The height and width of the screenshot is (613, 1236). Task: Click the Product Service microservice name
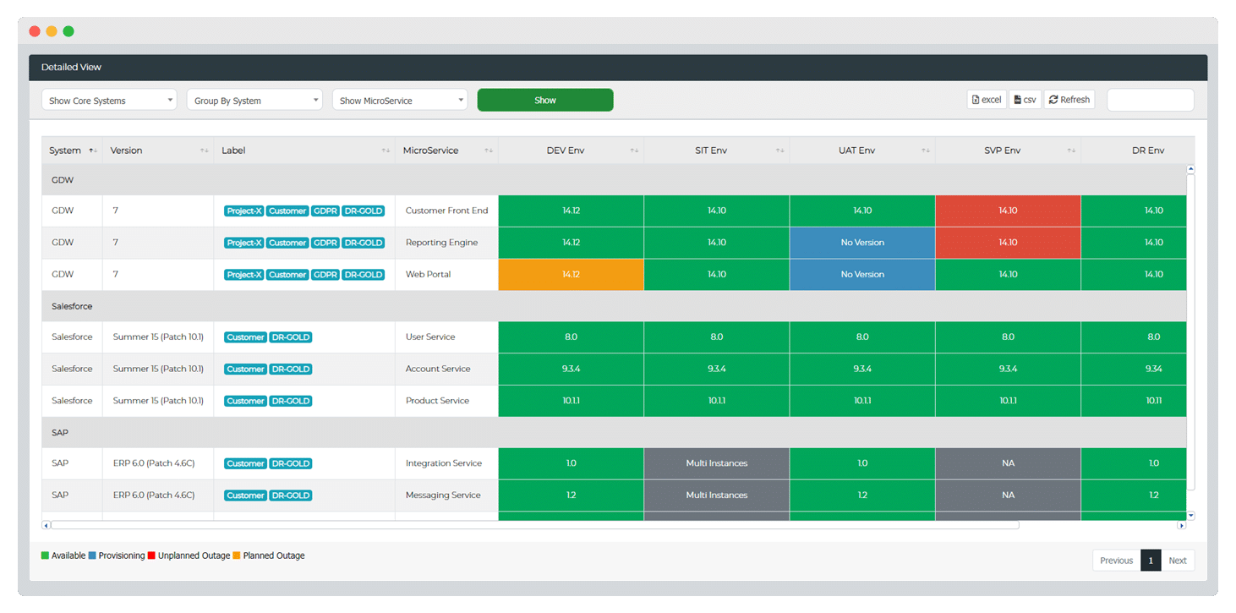[437, 401]
